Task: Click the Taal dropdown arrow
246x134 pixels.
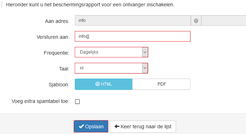Action: (145, 68)
